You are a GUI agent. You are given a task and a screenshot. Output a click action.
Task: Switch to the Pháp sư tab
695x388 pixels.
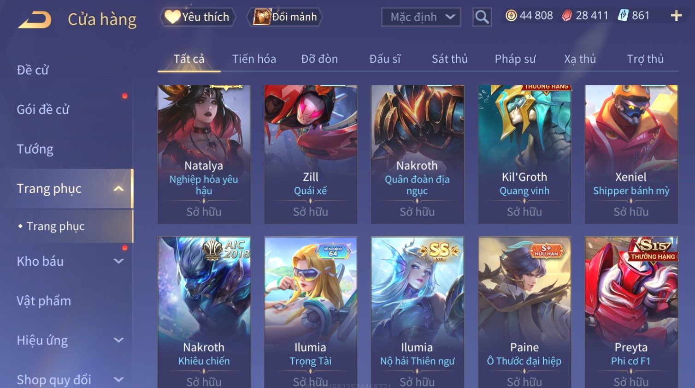coord(515,59)
